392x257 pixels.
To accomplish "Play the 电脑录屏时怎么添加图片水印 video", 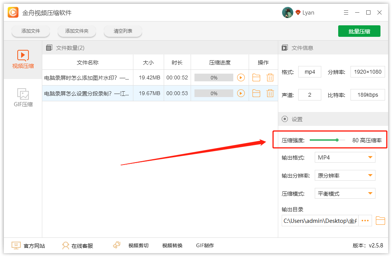I will 241,77.
